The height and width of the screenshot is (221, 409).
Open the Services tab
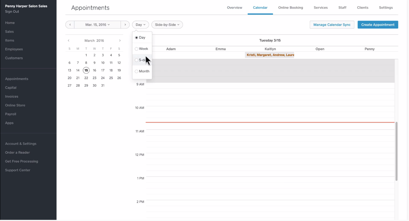(321, 8)
